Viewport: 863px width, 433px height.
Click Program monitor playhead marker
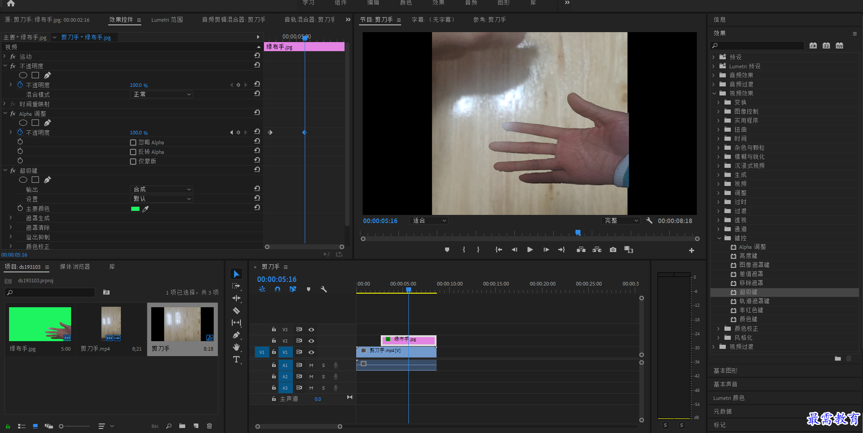coord(578,233)
